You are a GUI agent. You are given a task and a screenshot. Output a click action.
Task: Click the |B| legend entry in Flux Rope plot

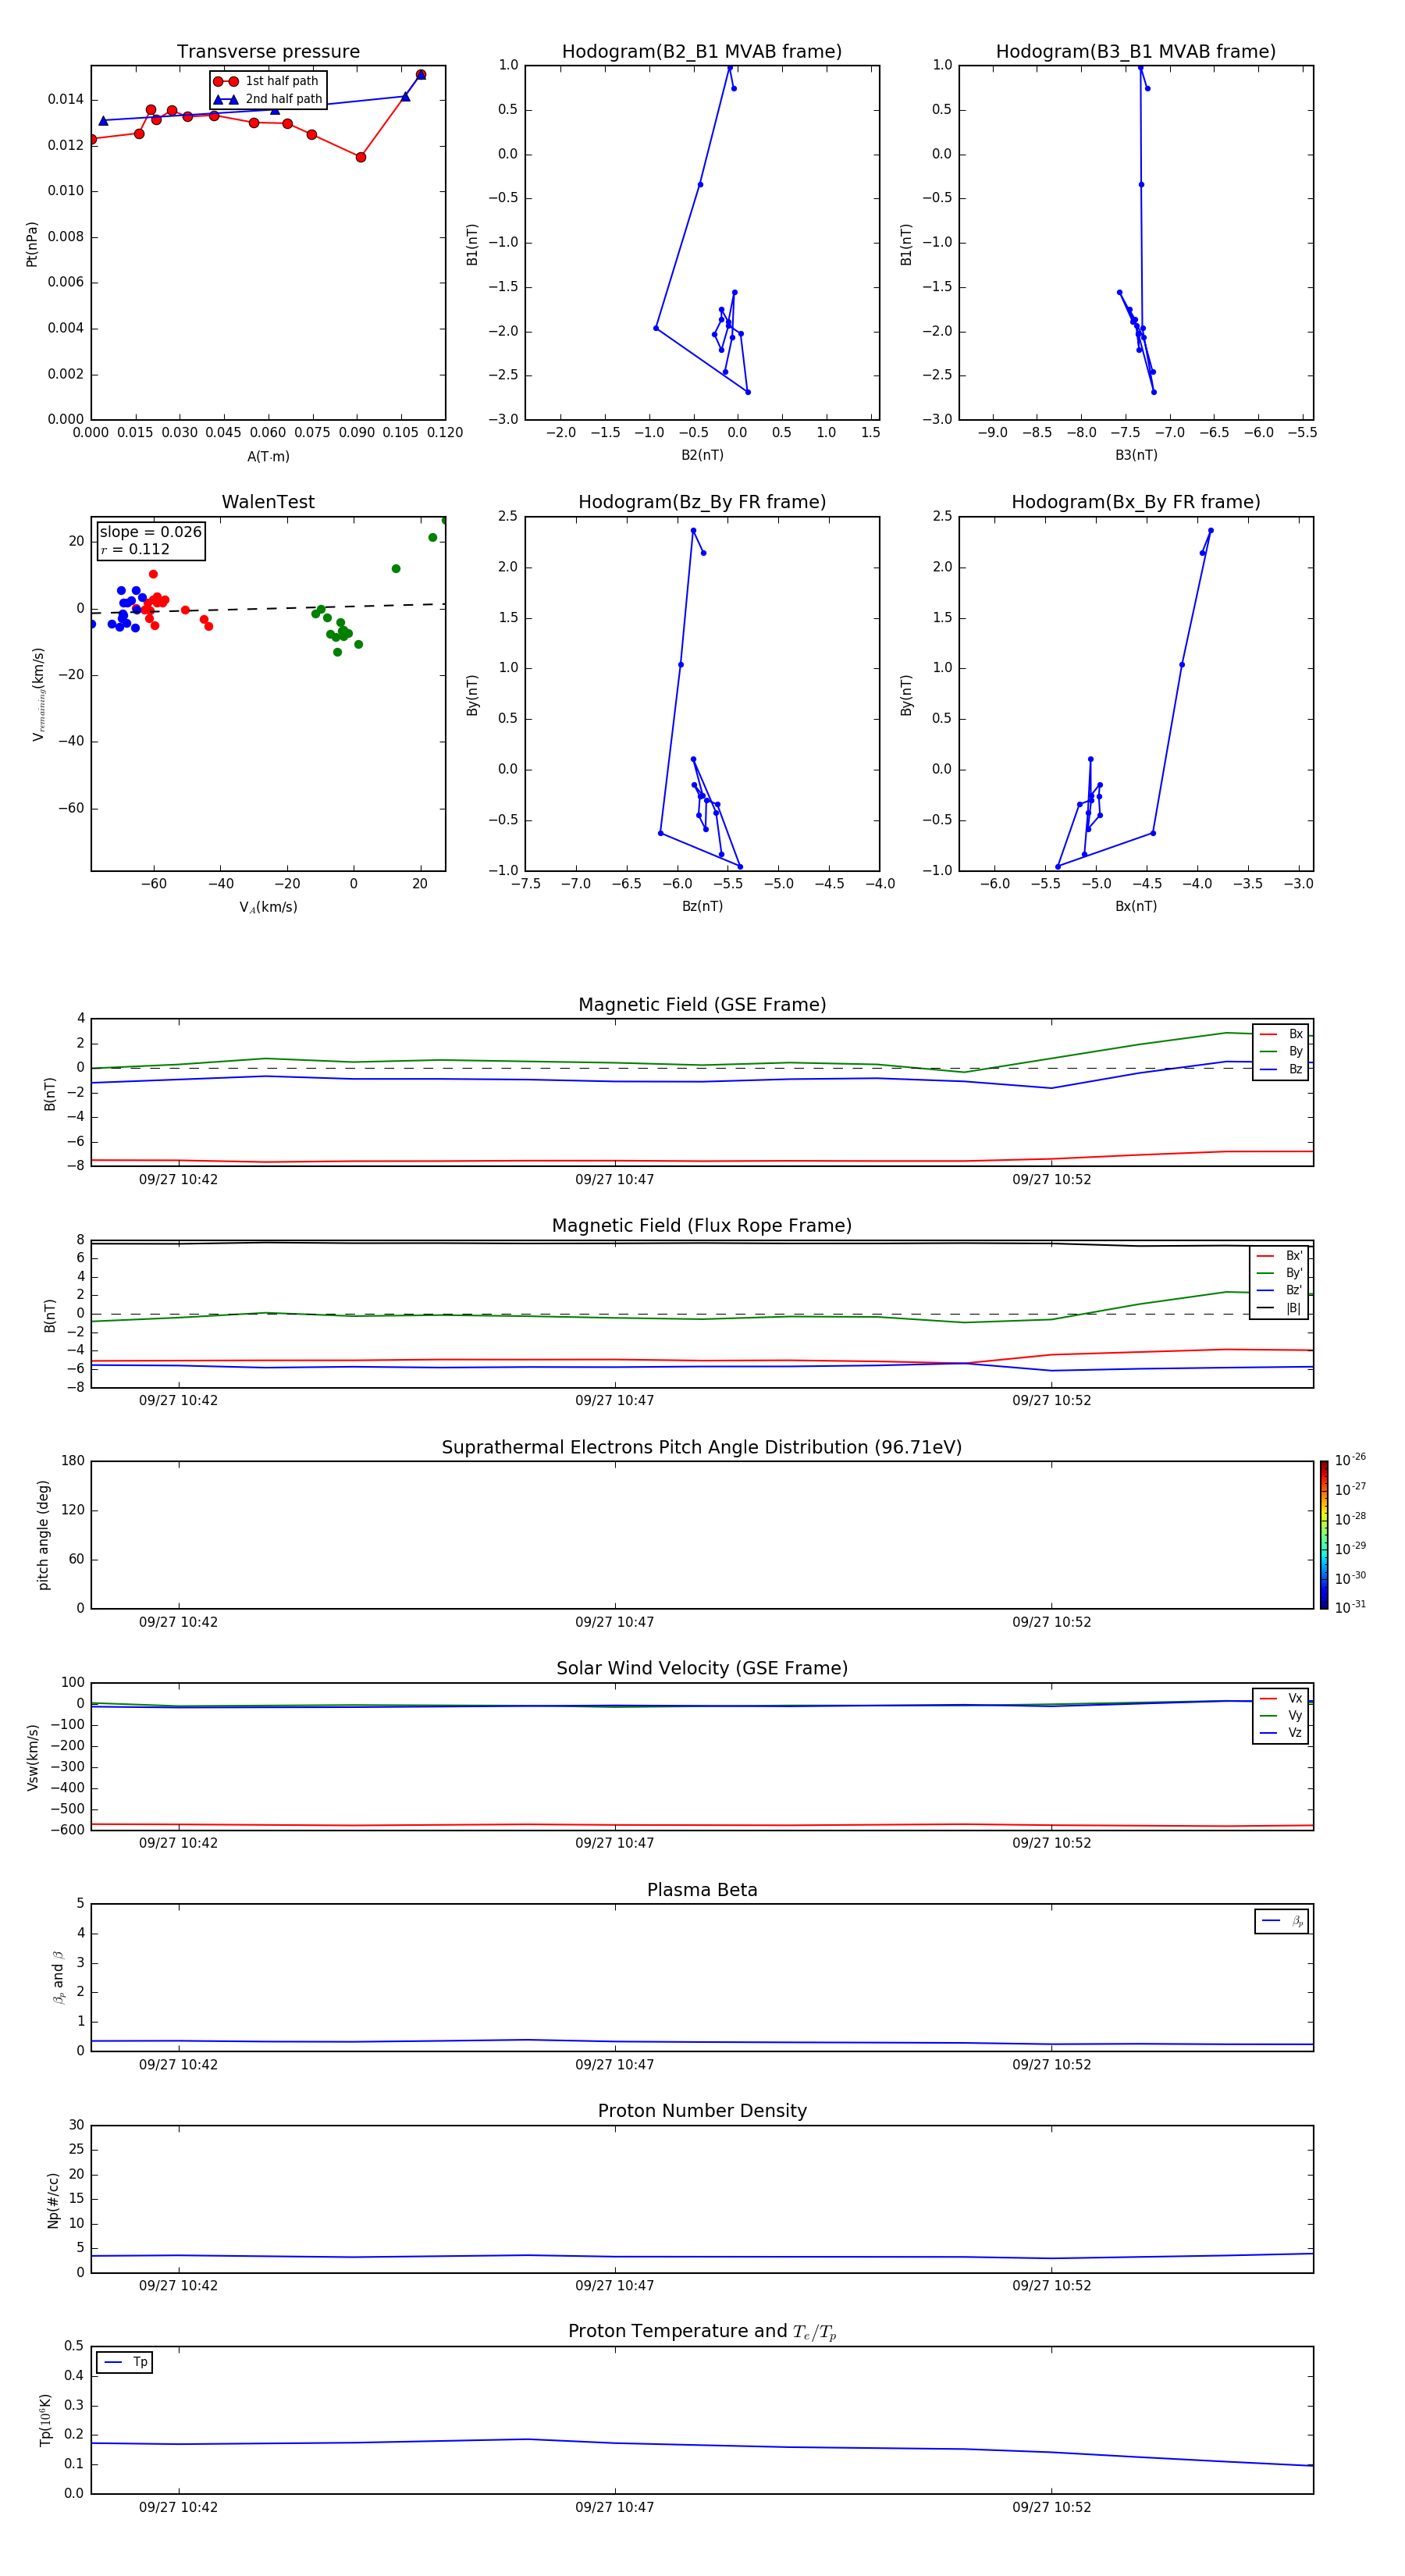coord(1280,1308)
